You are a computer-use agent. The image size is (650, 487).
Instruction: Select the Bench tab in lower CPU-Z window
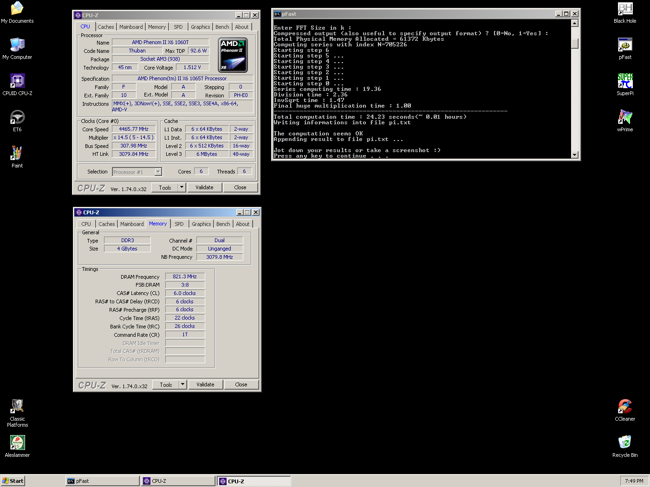tap(223, 224)
